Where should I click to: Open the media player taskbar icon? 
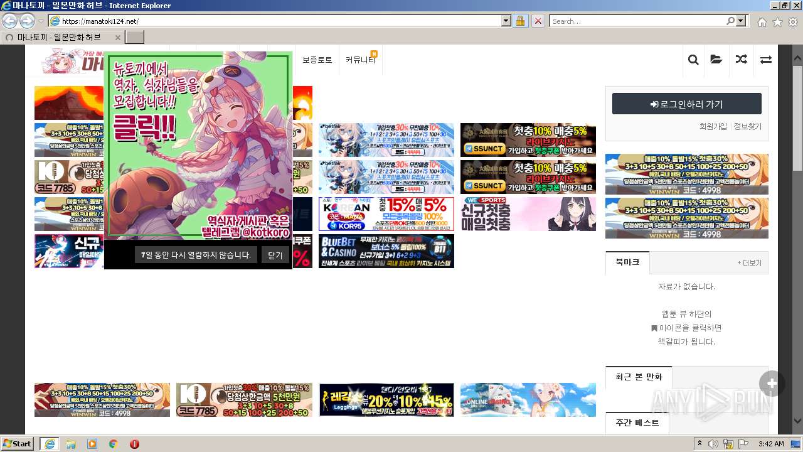pos(92,443)
